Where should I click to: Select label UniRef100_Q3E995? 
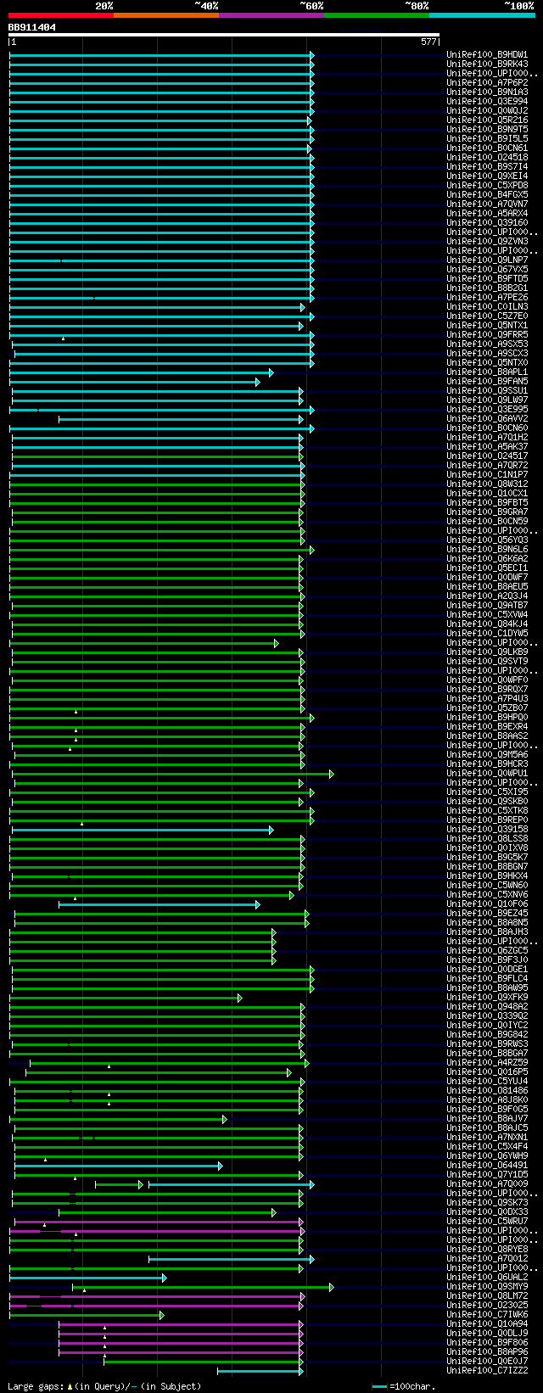487,410
